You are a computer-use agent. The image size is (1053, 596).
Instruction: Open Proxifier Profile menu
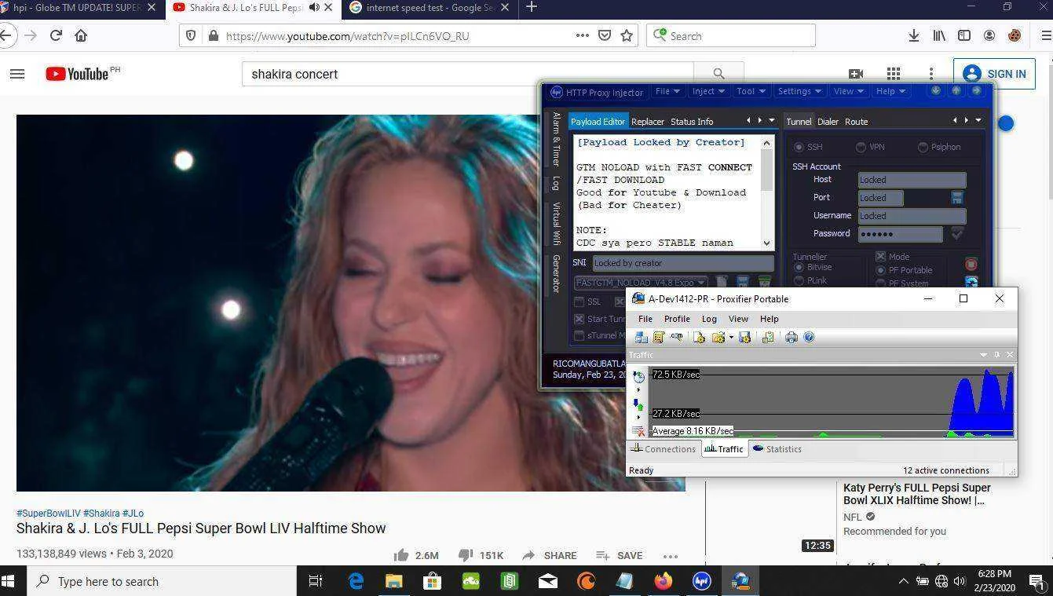tap(677, 319)
